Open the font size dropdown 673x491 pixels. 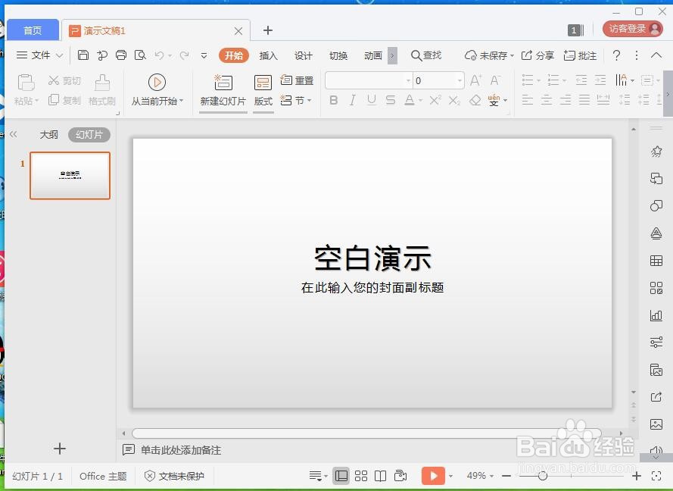[460, 80]
